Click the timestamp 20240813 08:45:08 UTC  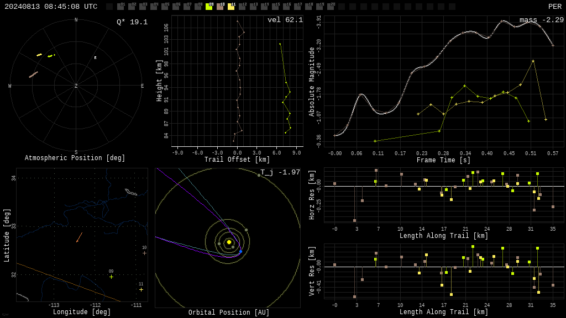point(51,7)
